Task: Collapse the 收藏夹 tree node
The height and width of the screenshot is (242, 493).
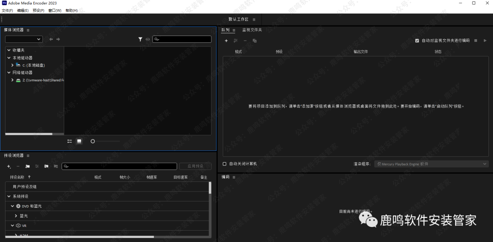Action: 9,50
